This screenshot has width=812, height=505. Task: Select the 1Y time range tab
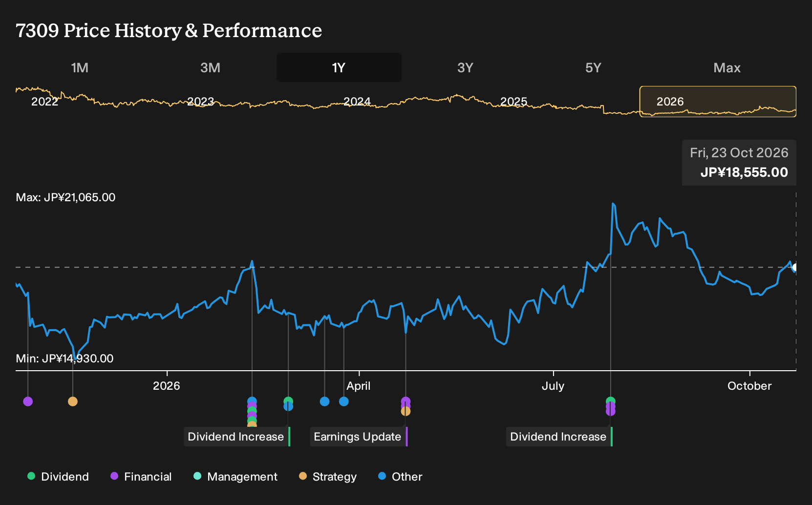(x=339, y=68)
